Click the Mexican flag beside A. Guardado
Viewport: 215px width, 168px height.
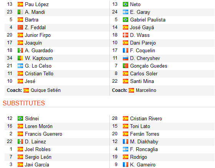[20, 50]
